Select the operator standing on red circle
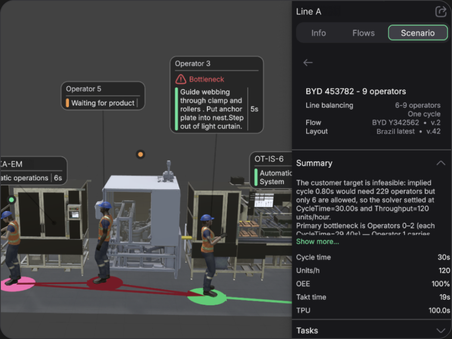This screenshot has height=339, width=452. coord(104,243)
